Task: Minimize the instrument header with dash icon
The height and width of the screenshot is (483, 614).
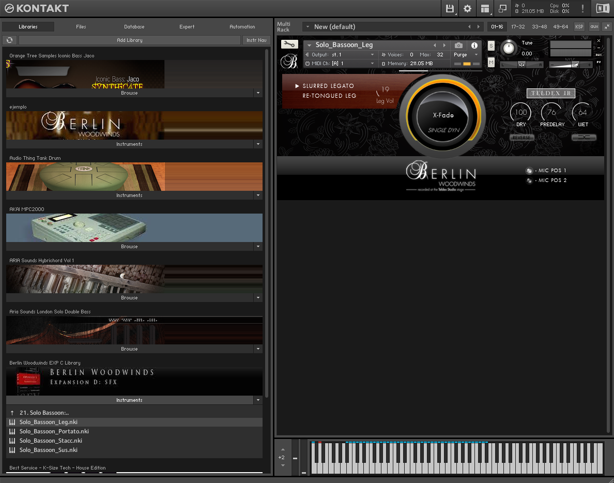Action: (598, 48)
